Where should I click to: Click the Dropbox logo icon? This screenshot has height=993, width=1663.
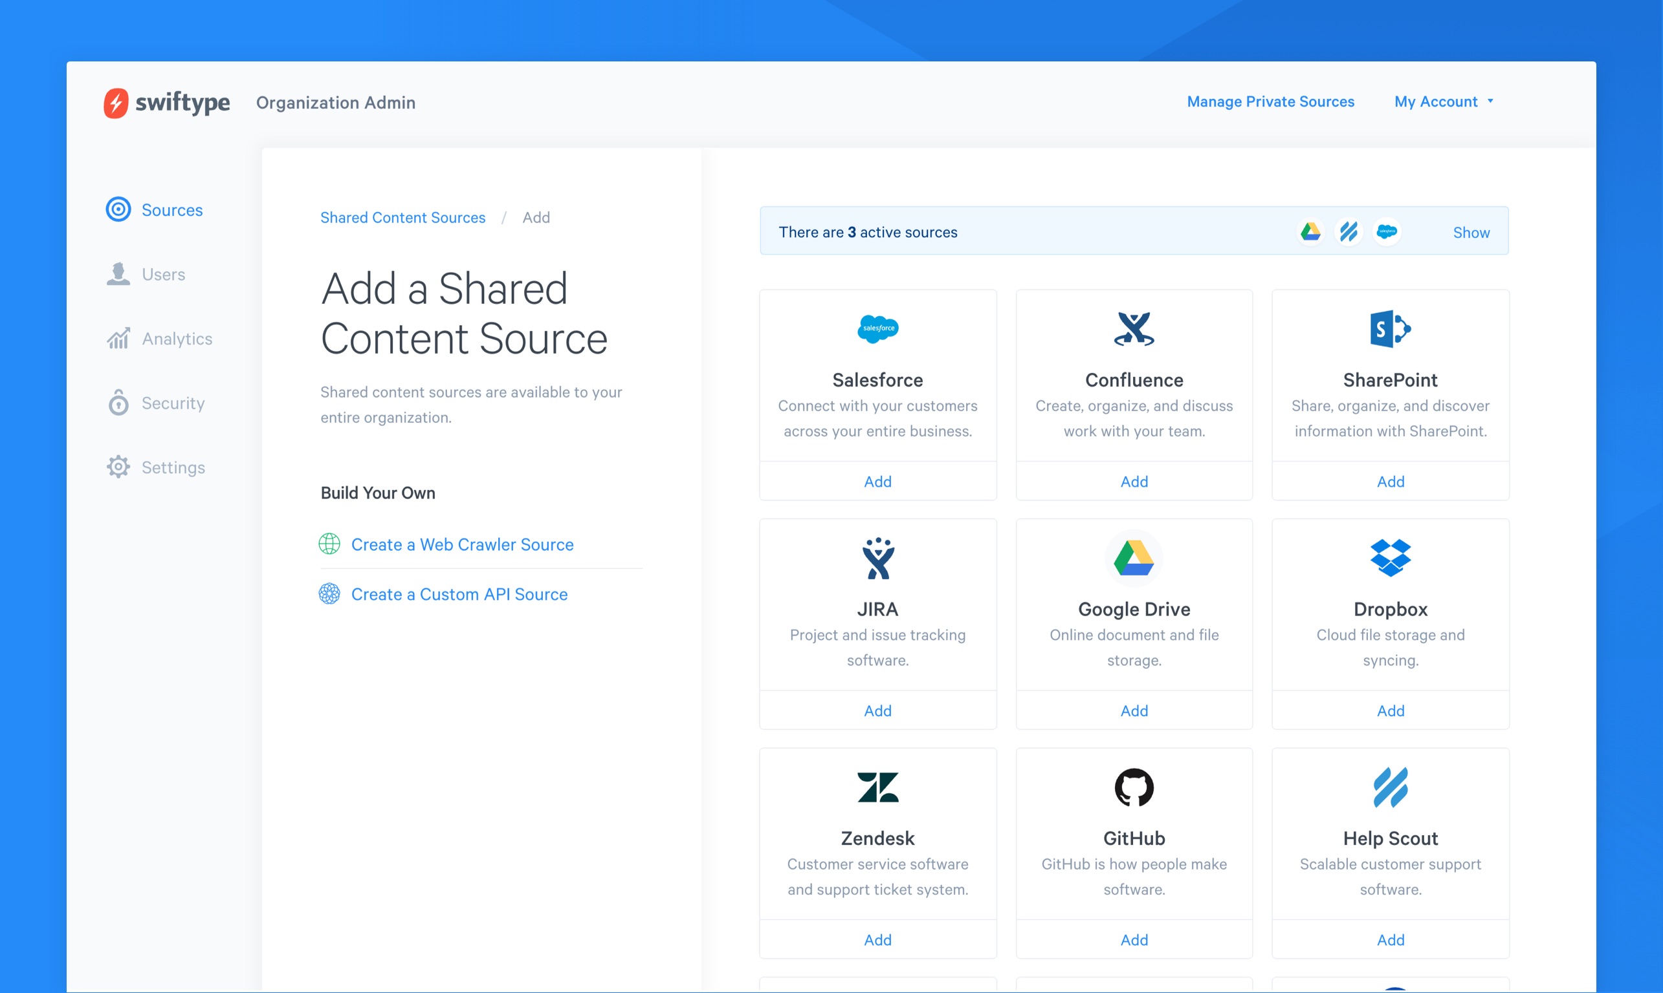click(x=1390, y=557)
